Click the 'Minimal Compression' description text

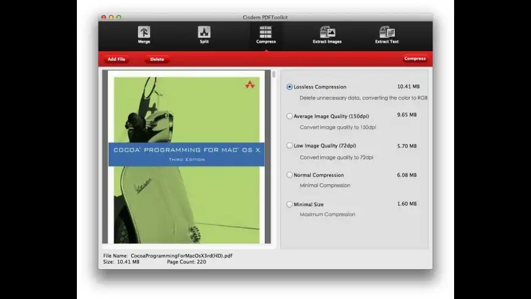click(325, 186)
